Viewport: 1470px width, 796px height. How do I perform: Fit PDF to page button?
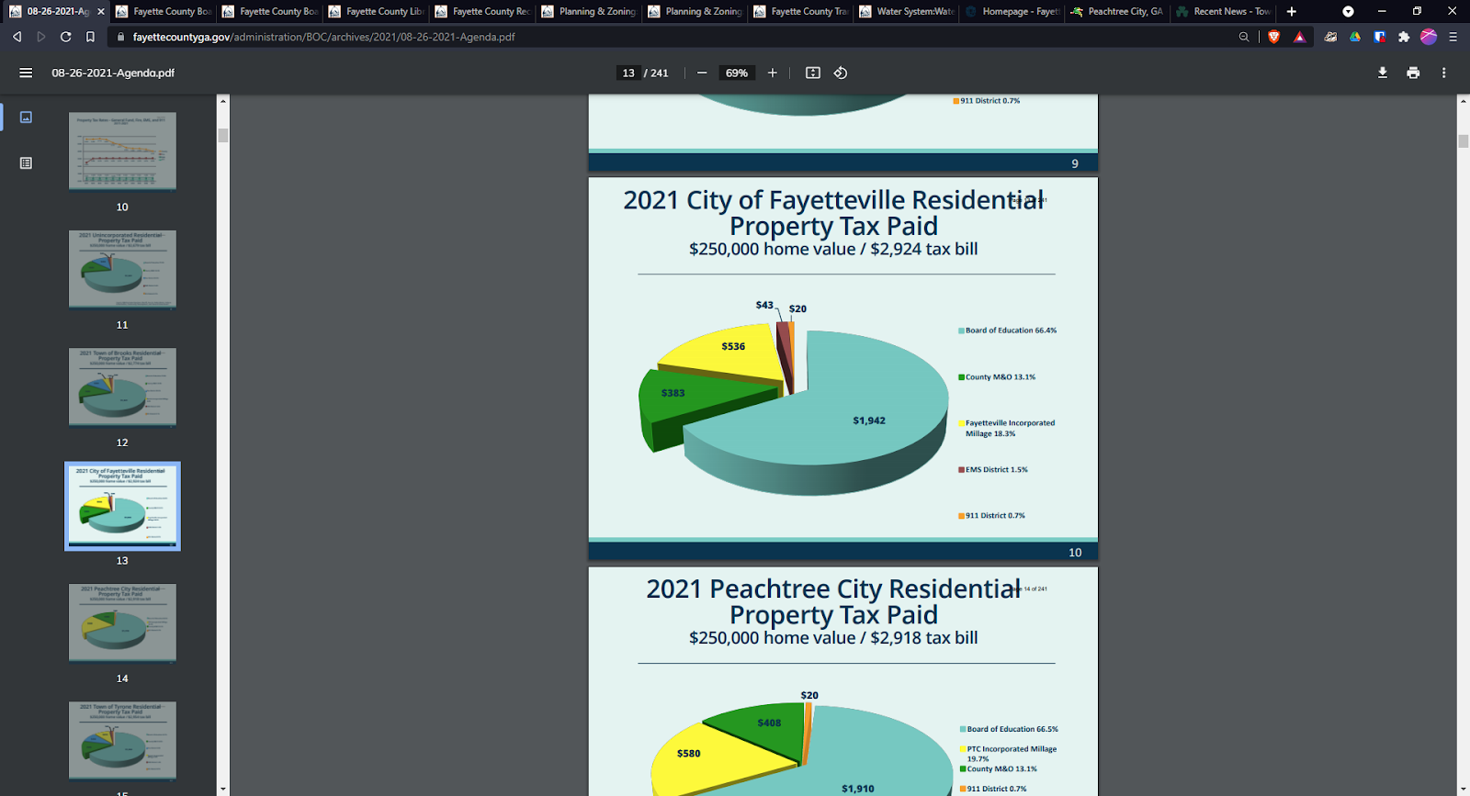[813, 73]
